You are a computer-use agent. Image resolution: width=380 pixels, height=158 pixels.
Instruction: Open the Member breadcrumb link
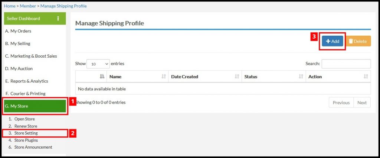[x=28, y=6]
